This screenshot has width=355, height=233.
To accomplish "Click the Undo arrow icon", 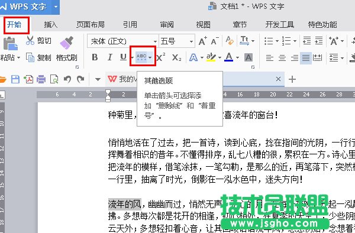I will tap(67, 79).
